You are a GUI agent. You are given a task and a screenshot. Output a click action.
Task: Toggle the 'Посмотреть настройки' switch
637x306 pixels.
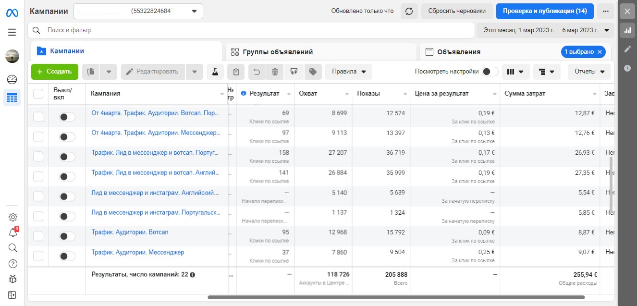point(490,72)
